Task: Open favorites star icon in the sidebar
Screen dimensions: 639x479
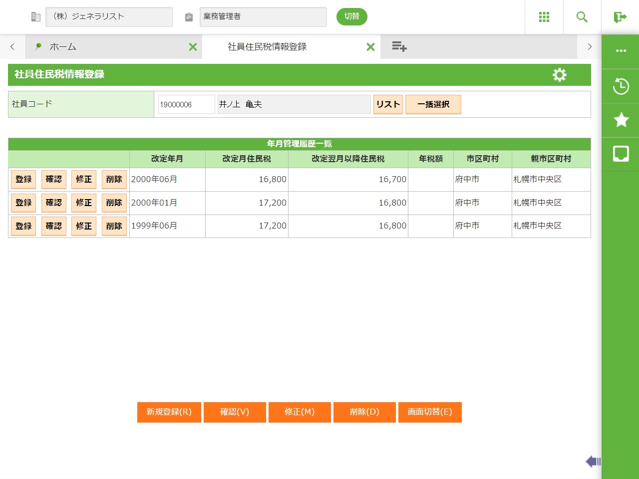Action: pyautogui.click(x=621, y=120)
